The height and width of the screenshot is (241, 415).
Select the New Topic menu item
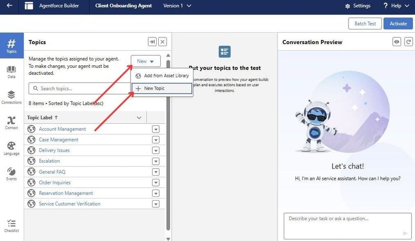(x=162, y=88)
